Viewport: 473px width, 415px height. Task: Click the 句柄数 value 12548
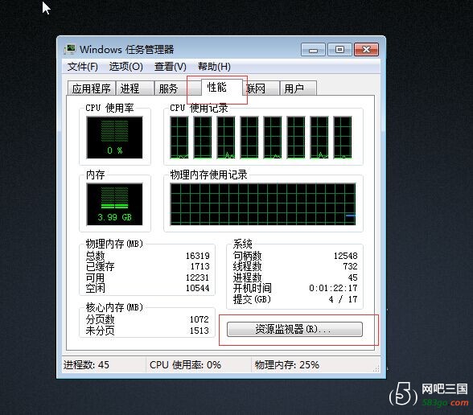click(x=345, y=256)
